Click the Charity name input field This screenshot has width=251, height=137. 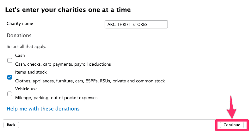coord(136,24)
